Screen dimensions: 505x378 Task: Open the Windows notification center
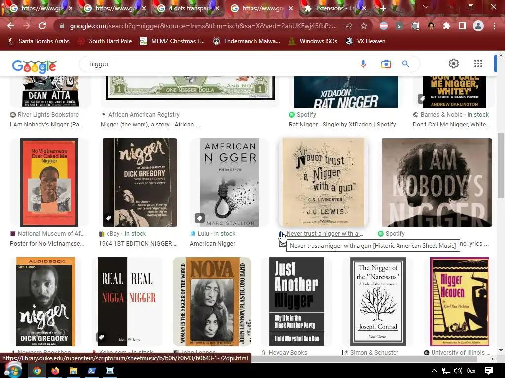tap(489, 371)
